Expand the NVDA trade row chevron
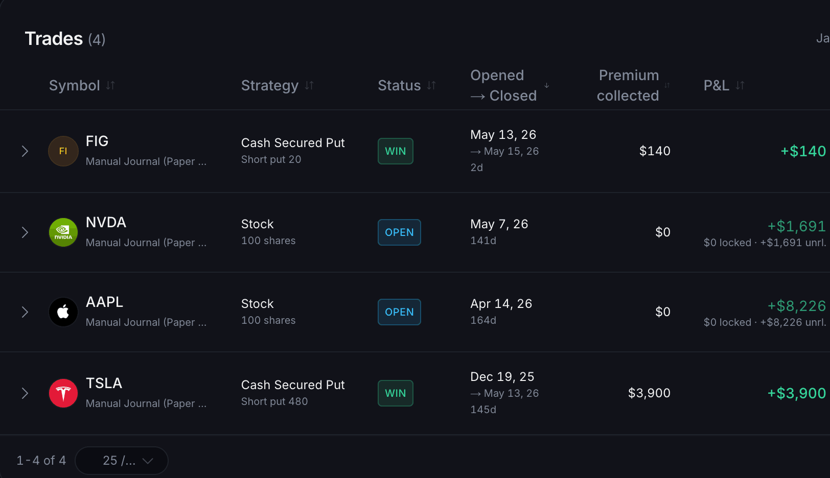 (25, 232)
